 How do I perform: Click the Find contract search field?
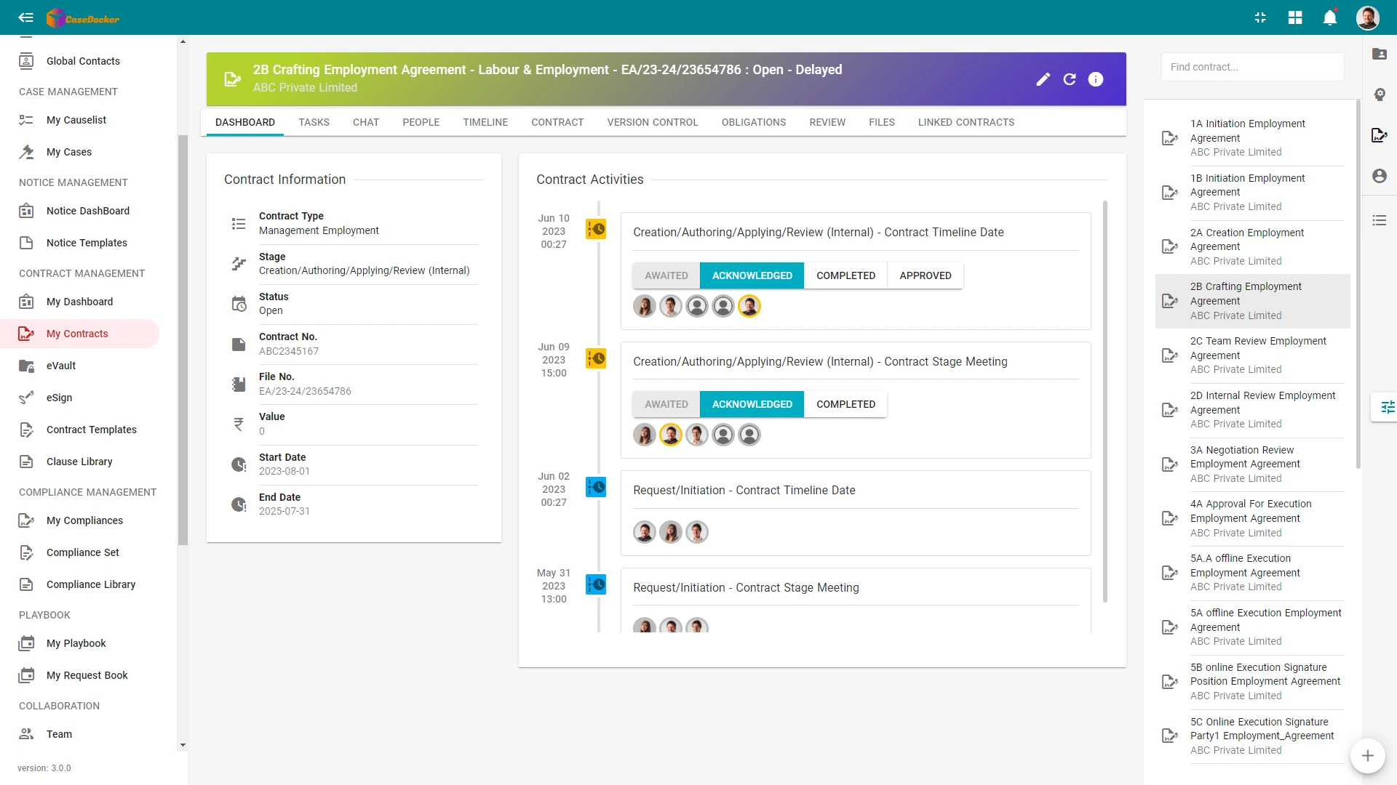coord(1252,67)
